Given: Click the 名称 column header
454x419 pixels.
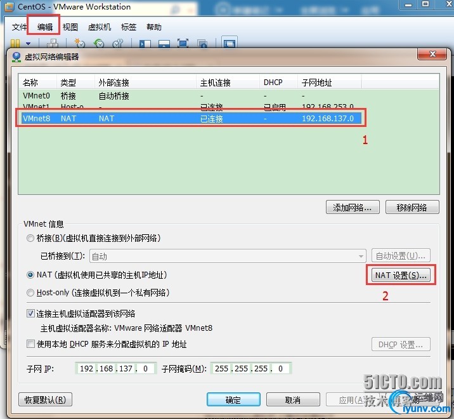Looking at the screenshot, I should coord(37,83).
